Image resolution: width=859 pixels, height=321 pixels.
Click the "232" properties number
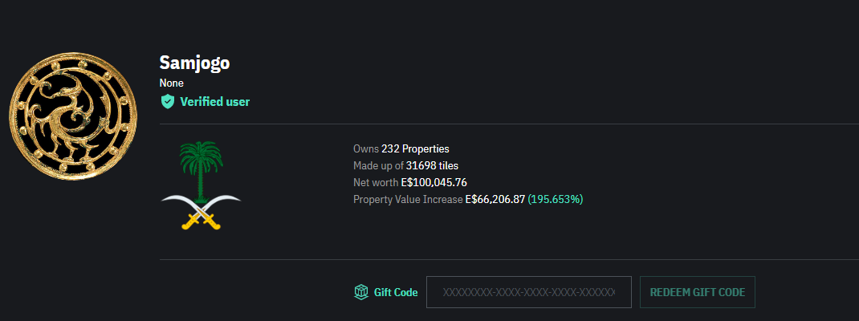(x=390, y=148)
